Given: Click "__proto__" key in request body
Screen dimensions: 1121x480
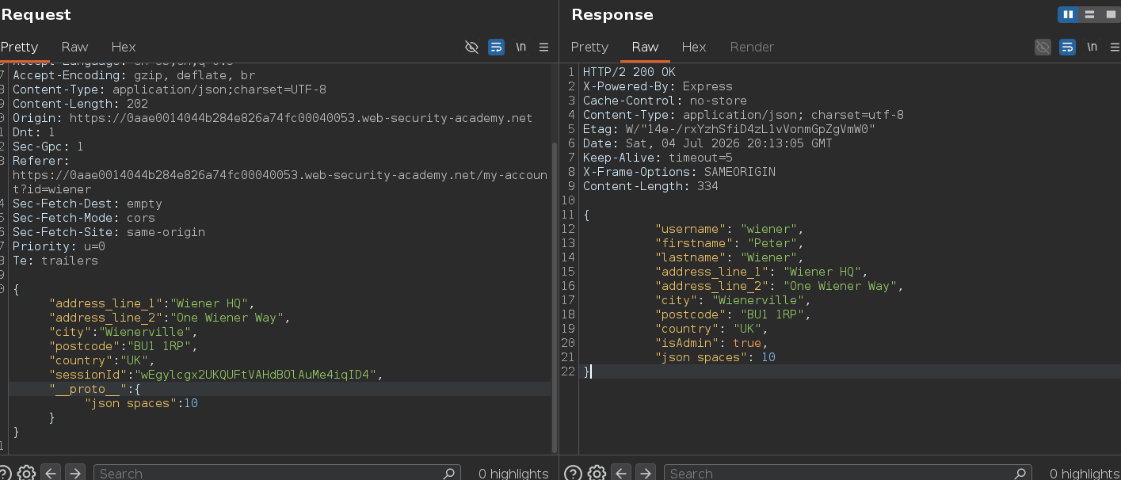Looking at the screenshot, I should [x=88, y=389].
